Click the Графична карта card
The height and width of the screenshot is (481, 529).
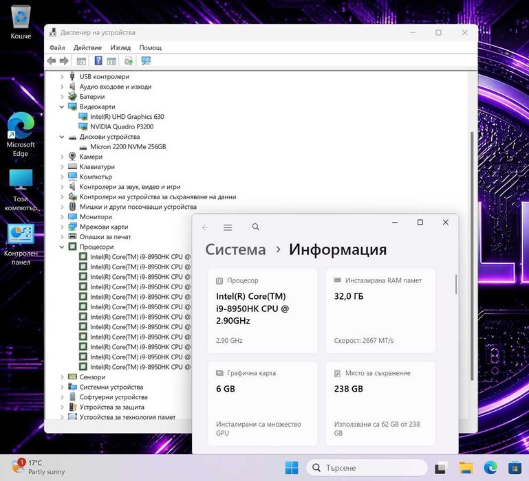click(263, 403)
